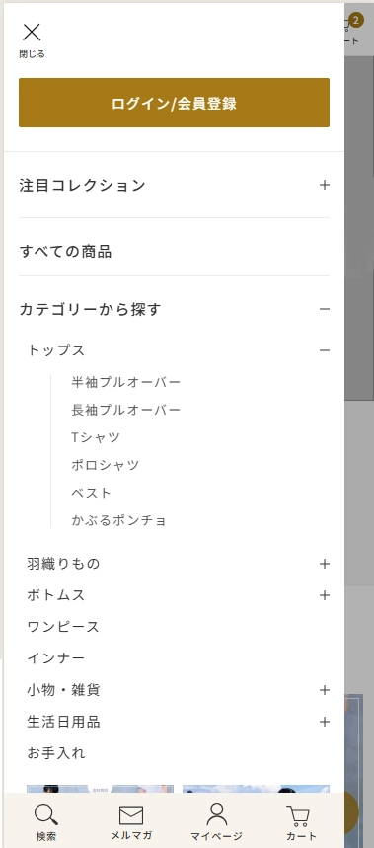Collapse the トップス subcategory

pos(325,350)
